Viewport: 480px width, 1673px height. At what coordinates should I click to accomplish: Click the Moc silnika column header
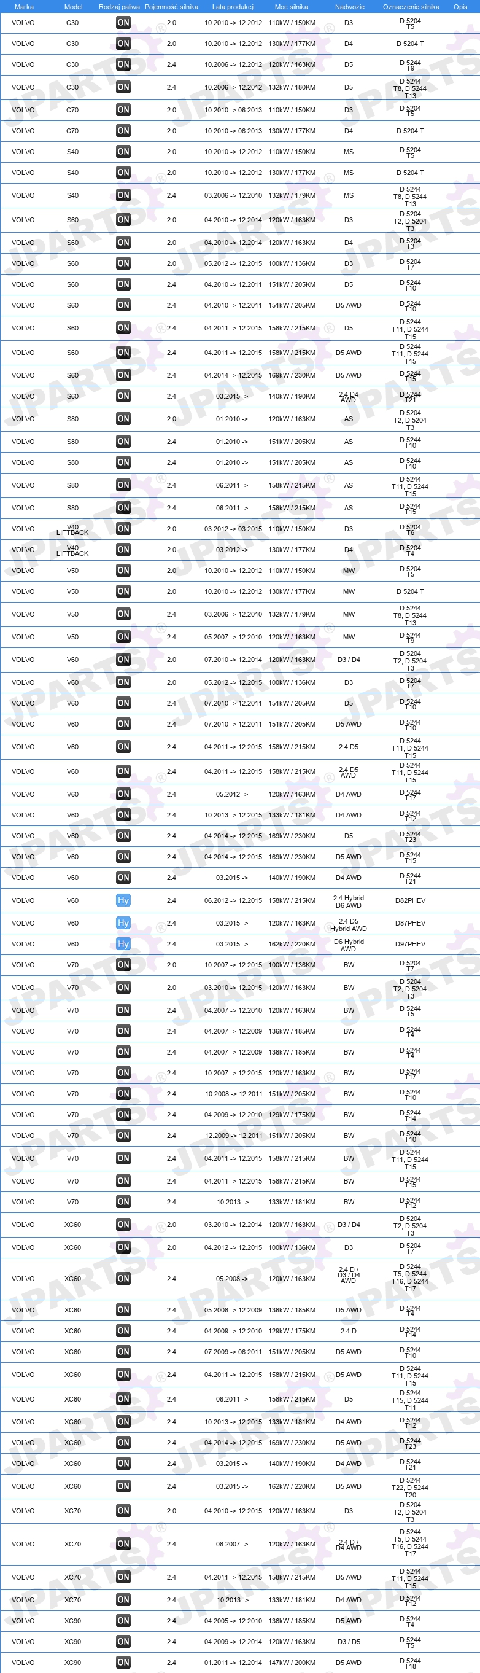point(291,7)
